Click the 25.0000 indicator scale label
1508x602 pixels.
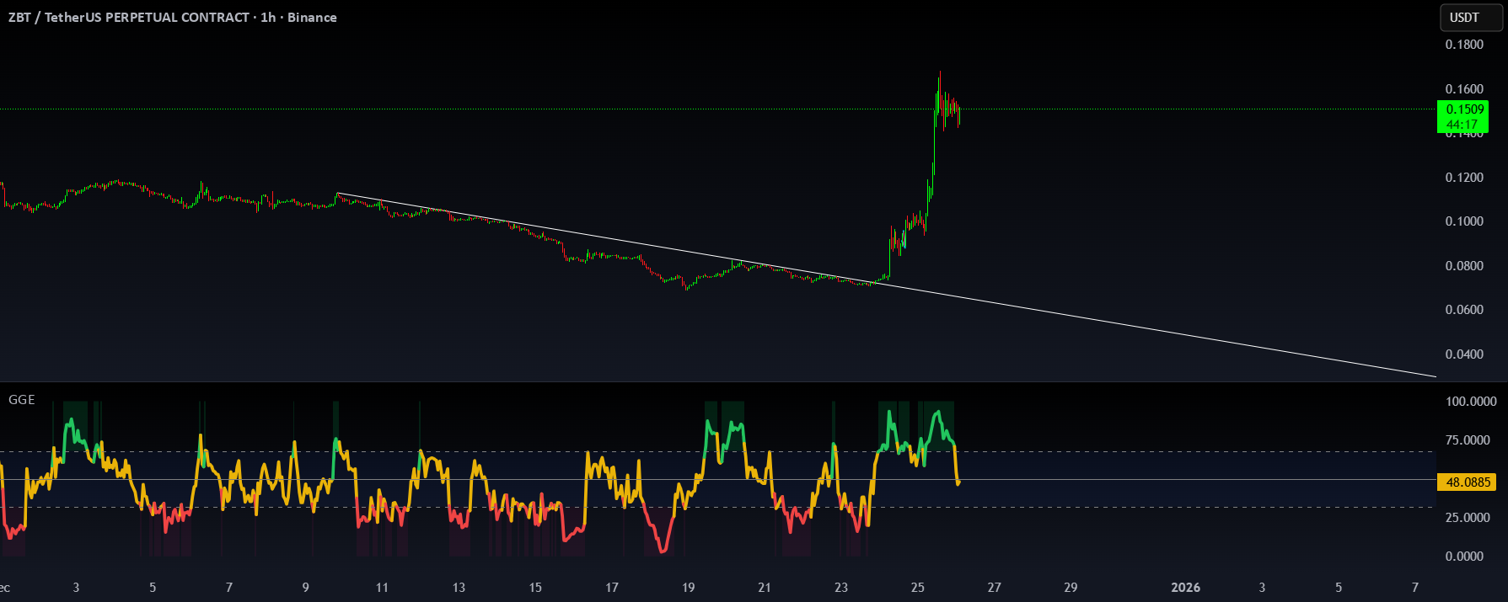[1468, 518]
